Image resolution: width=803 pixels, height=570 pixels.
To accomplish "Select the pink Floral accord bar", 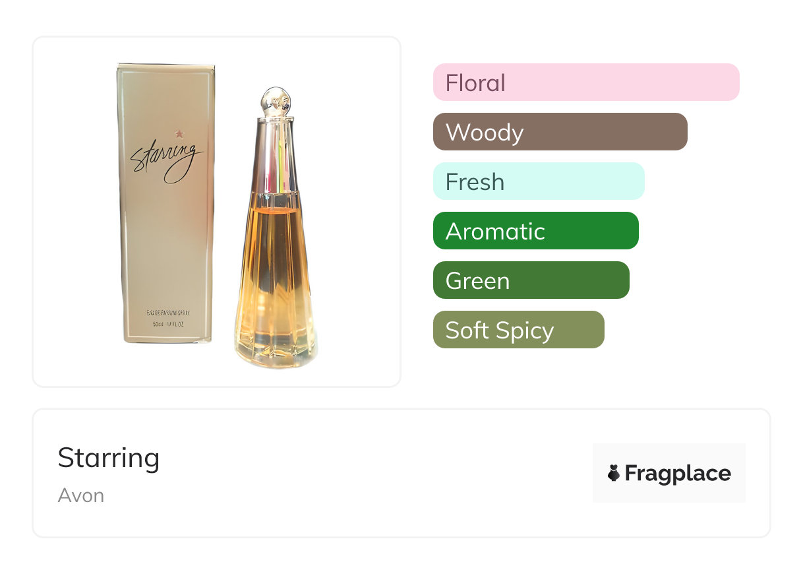I will coord(585,82).
